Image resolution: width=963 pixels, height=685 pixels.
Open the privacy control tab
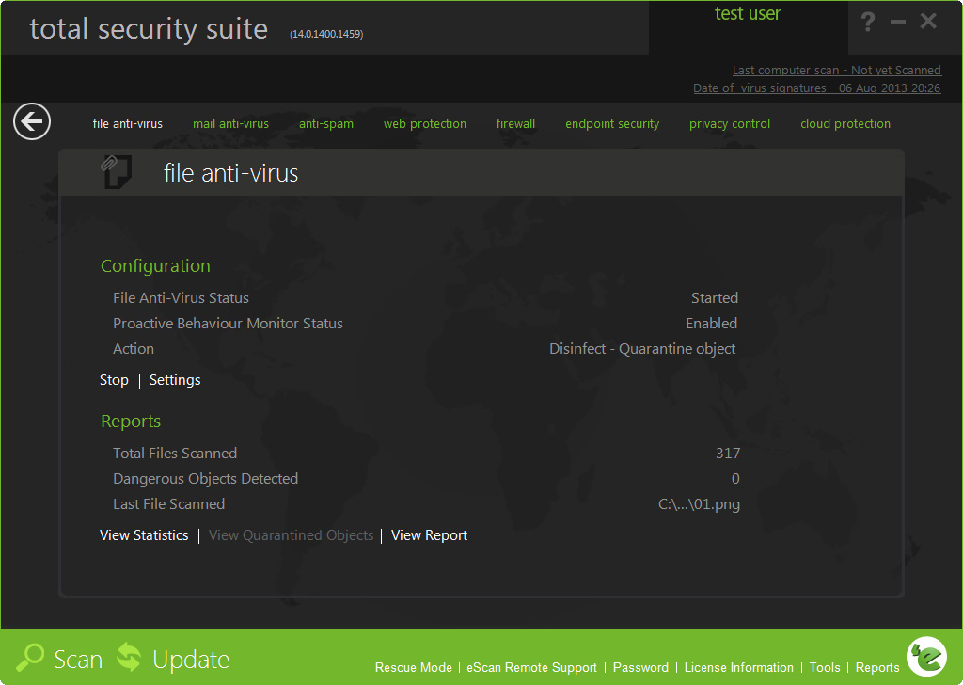(730, 123)
